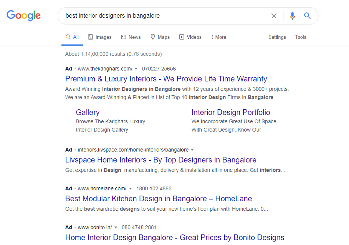Expand dropdown arrow next to homelane.com URL
The height and width of the screenshot is (245, 349).
(130, 189)
